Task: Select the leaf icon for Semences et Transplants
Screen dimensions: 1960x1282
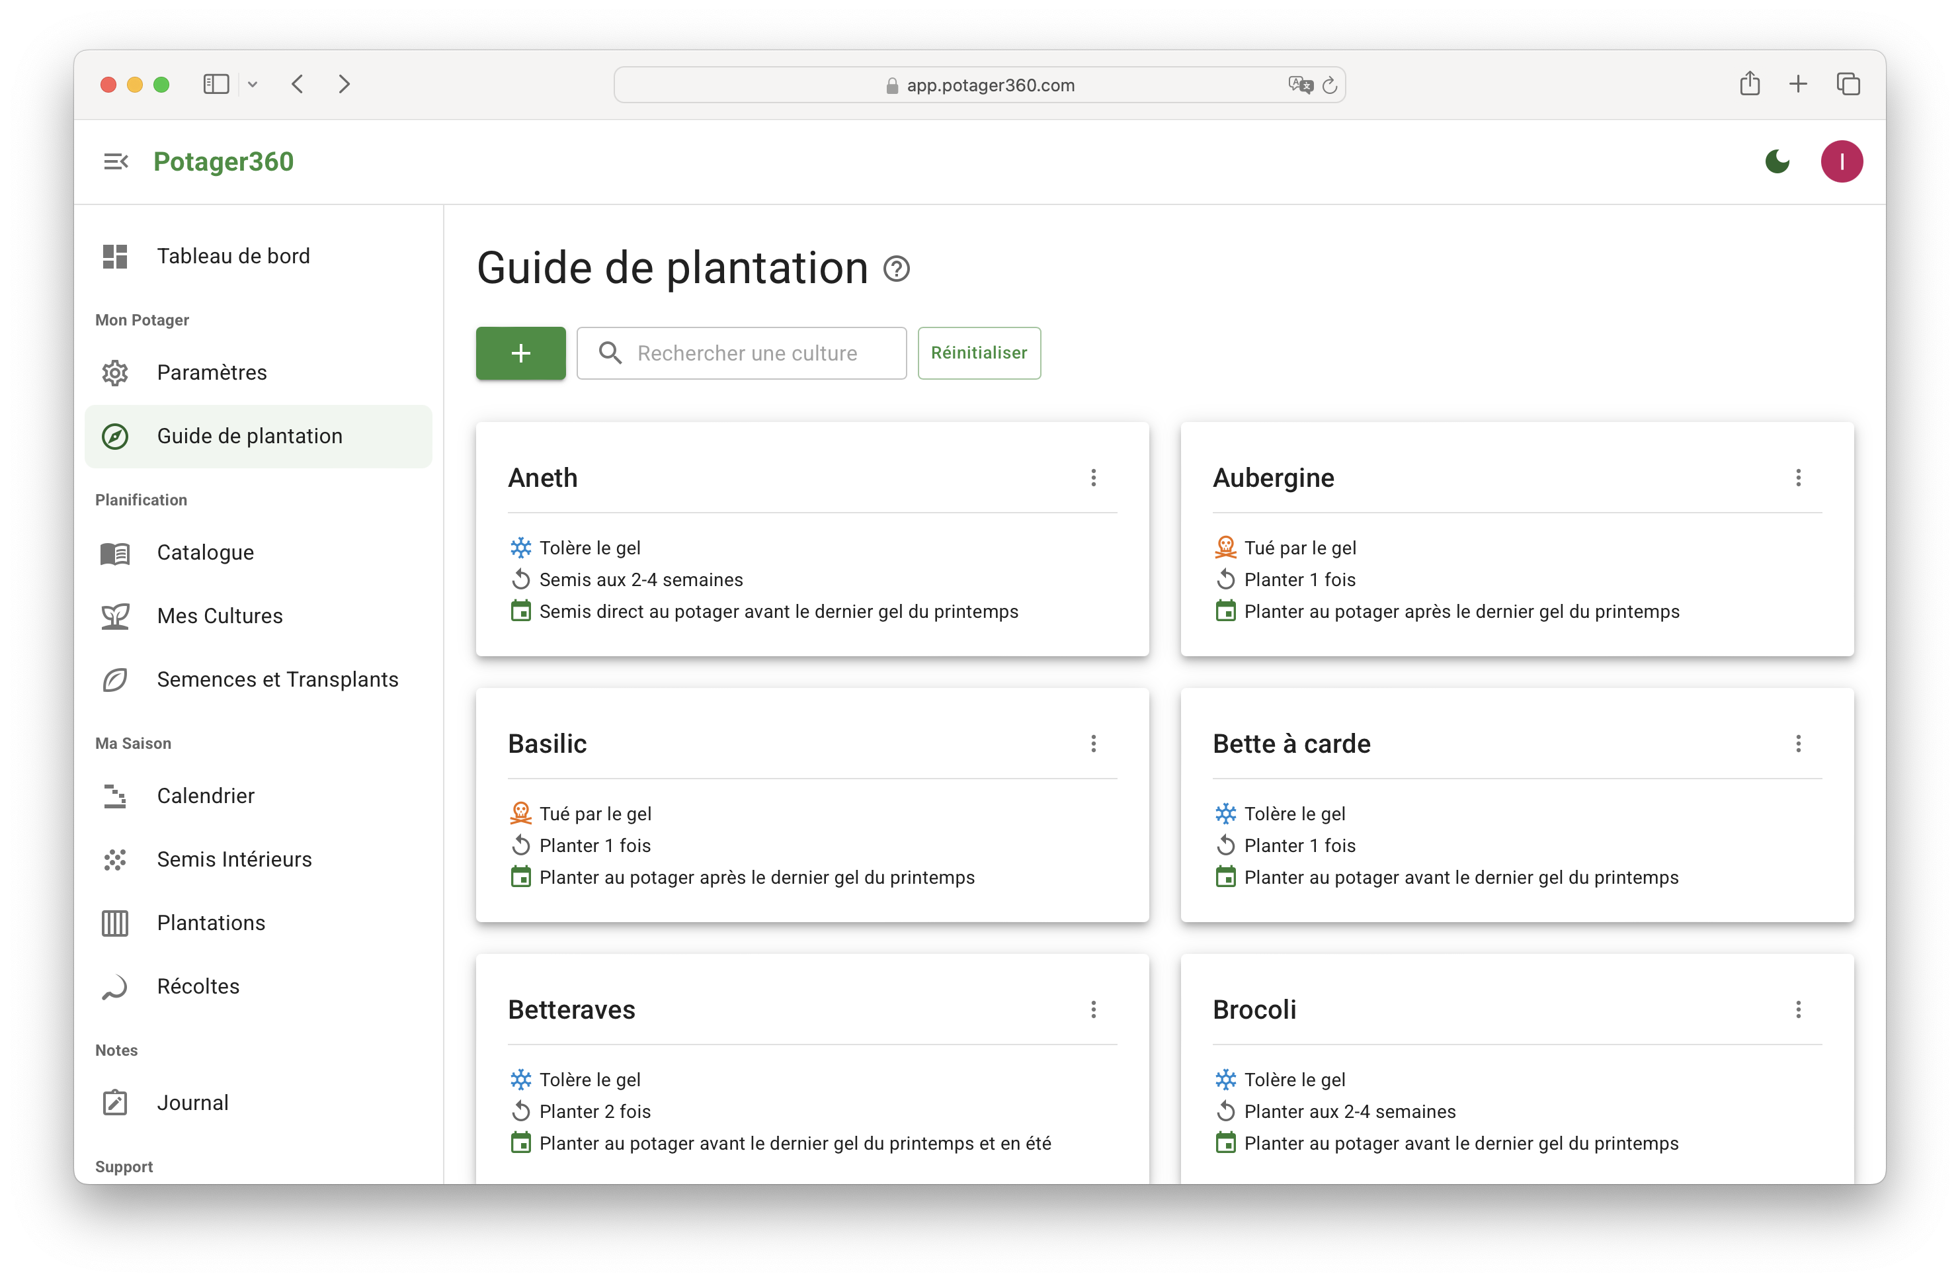Action: coord(115,680)
